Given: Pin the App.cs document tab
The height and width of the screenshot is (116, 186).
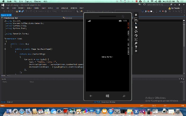Looking at the screenshot, I should 8,15.
